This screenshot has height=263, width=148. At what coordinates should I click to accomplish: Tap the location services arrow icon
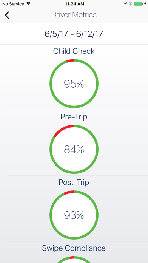coord(126,4)
